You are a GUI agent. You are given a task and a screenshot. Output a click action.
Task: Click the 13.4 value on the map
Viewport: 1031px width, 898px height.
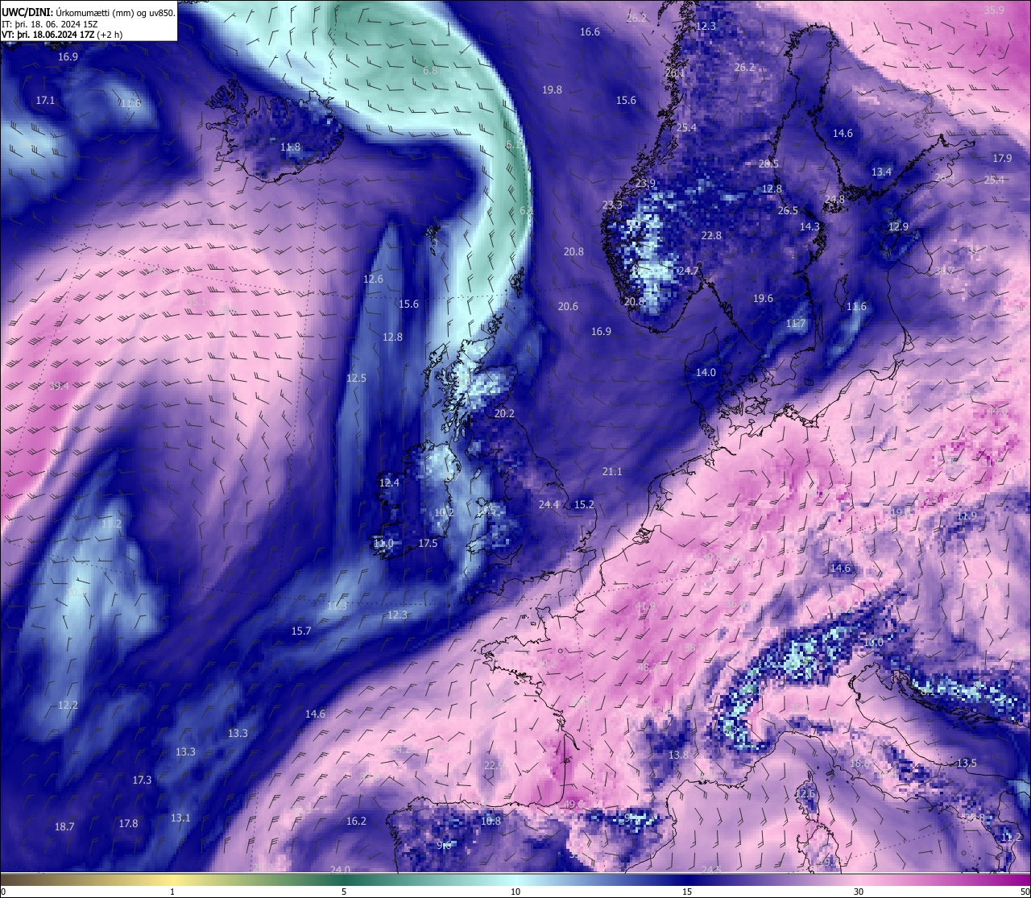[881, 172]
